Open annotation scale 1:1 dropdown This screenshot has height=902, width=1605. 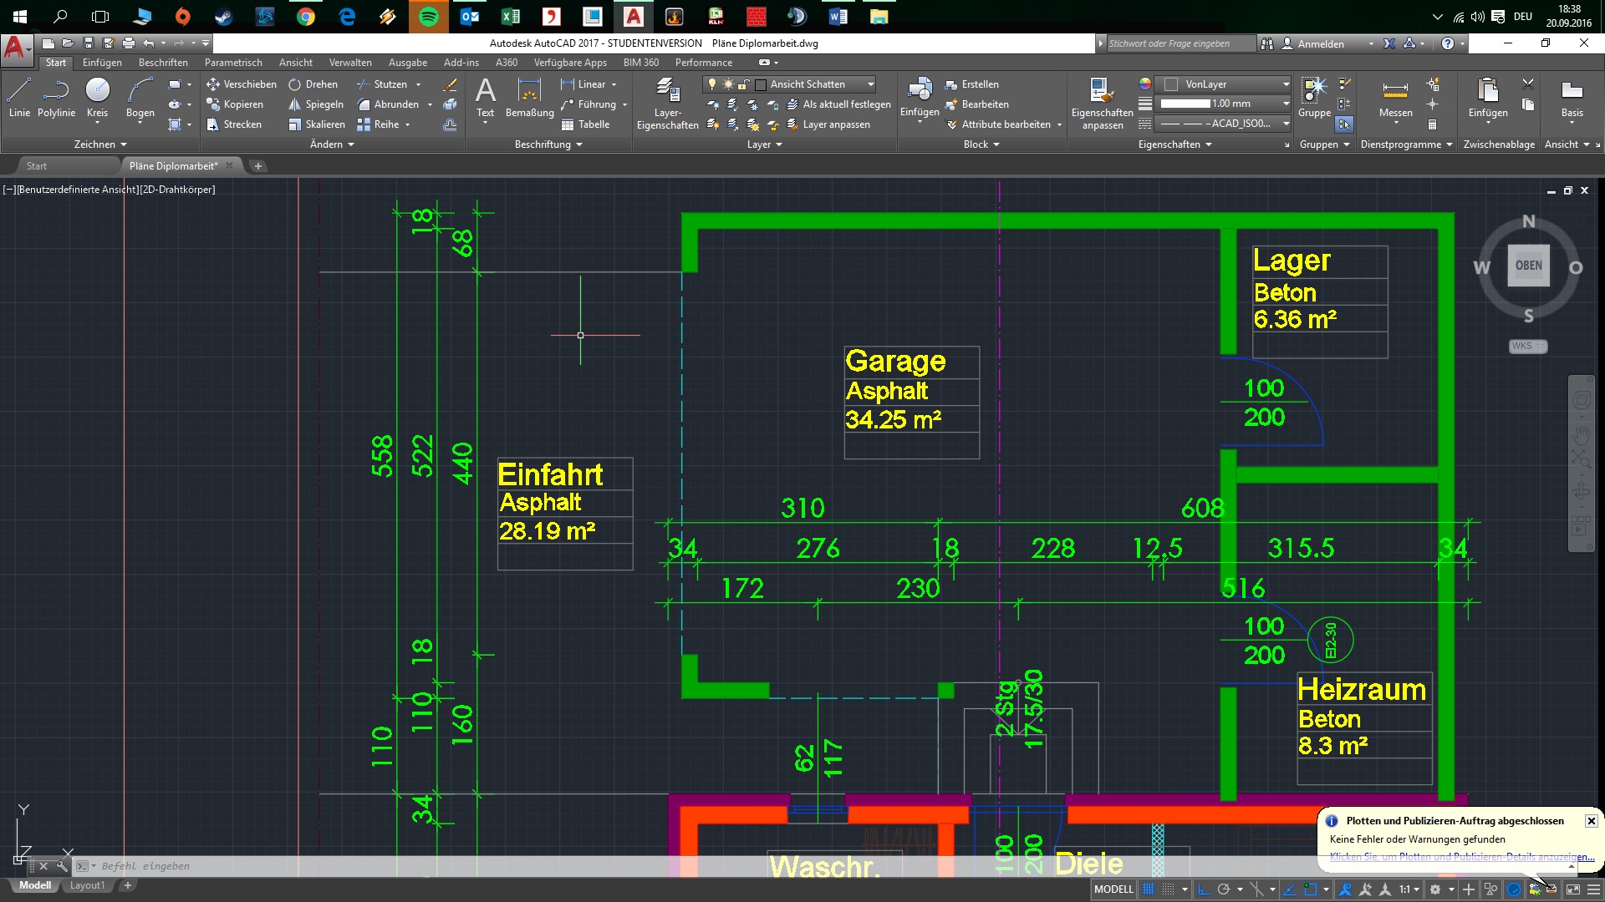pyautogui.click(x=1409, y=889)
